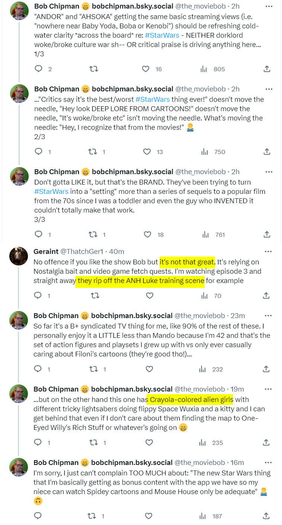Open more options on the 16m-old tweet
Screen dimensions: 282x525
point(268,462)
